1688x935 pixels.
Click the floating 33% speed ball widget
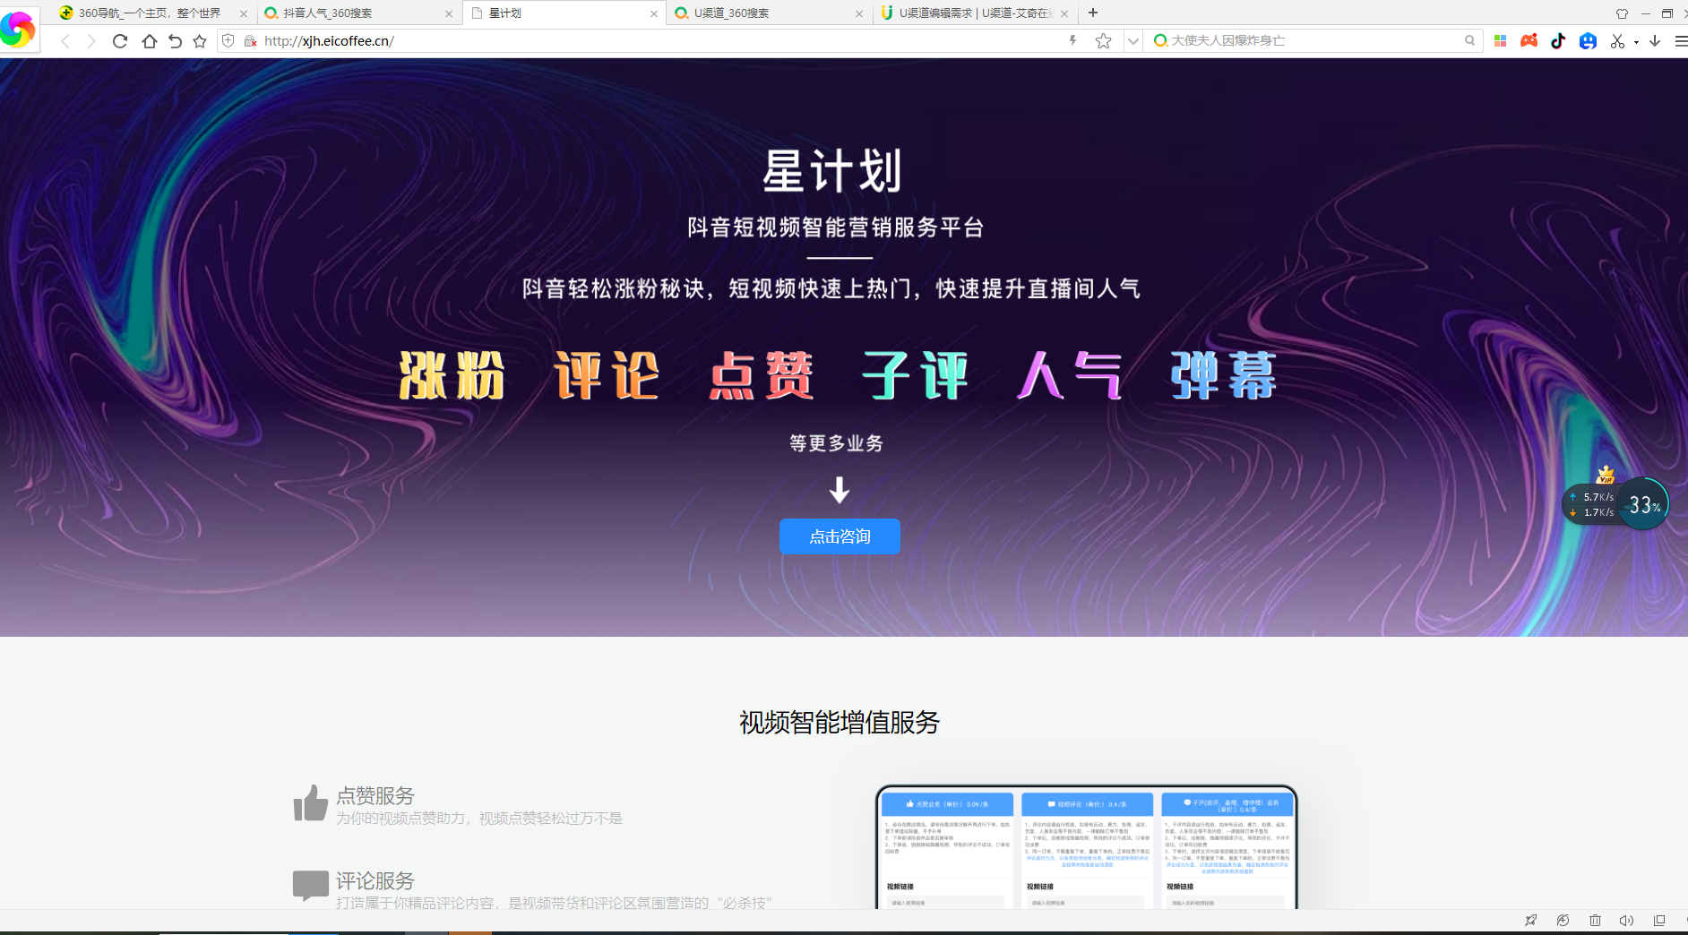pyautogui.click(x=1643, y=504)
